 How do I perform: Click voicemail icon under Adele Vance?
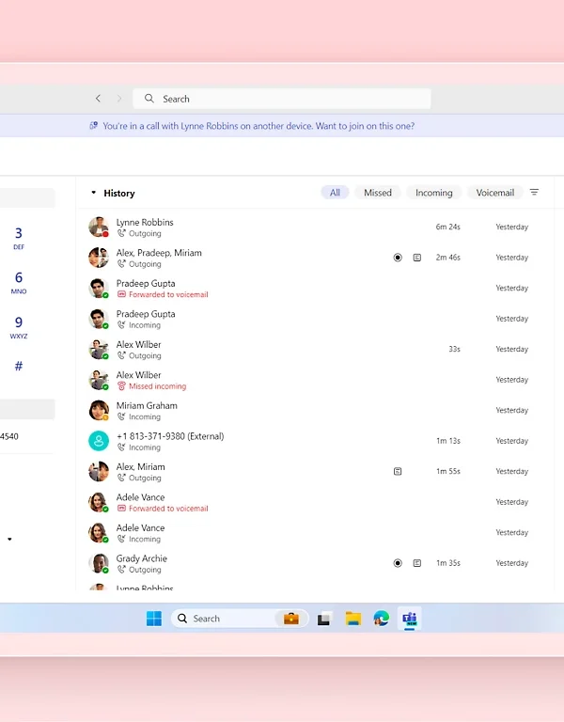coord(121,509)
